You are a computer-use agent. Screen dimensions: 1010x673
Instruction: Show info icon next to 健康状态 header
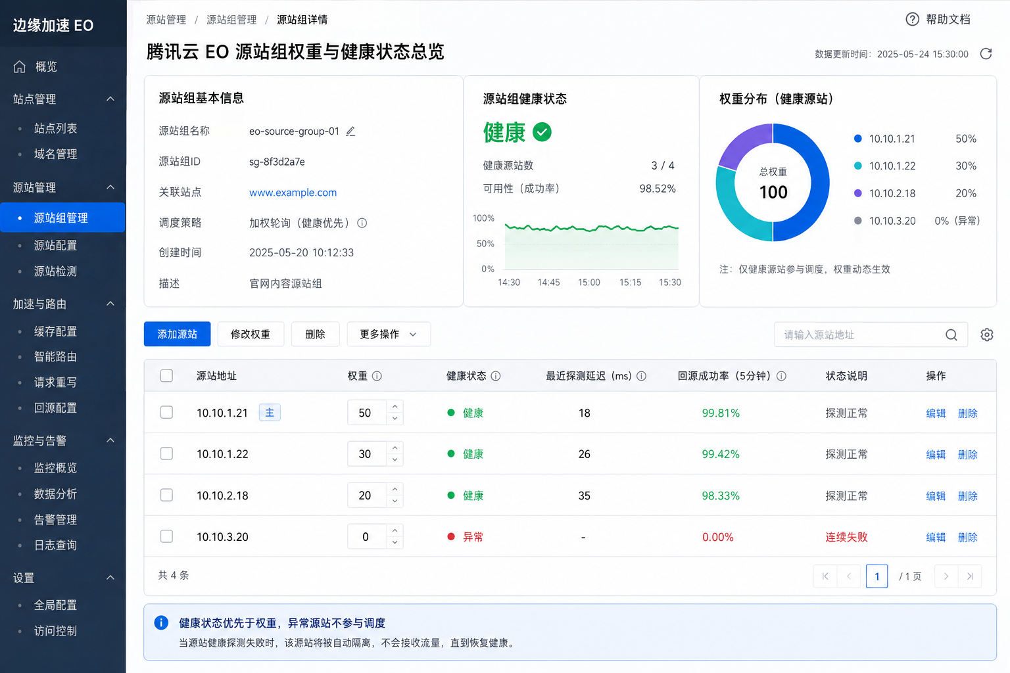(x=496, y=376)
